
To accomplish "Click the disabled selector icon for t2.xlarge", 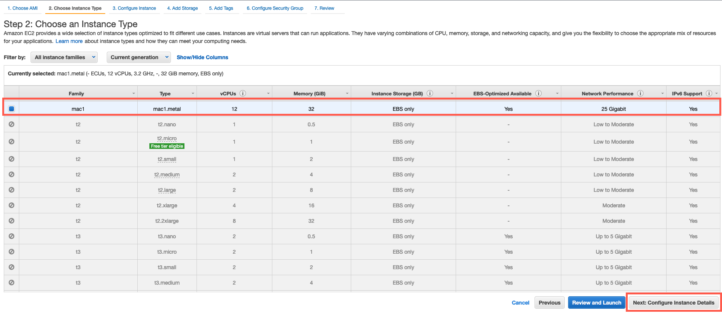I will [12, 205].
